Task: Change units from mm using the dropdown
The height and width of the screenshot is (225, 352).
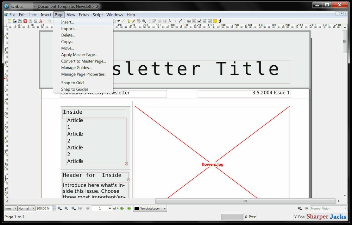Action: tap(10, 208)
